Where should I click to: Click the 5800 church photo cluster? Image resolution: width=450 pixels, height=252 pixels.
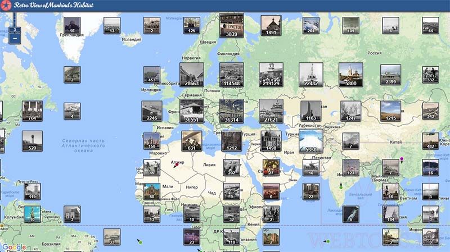350,75
